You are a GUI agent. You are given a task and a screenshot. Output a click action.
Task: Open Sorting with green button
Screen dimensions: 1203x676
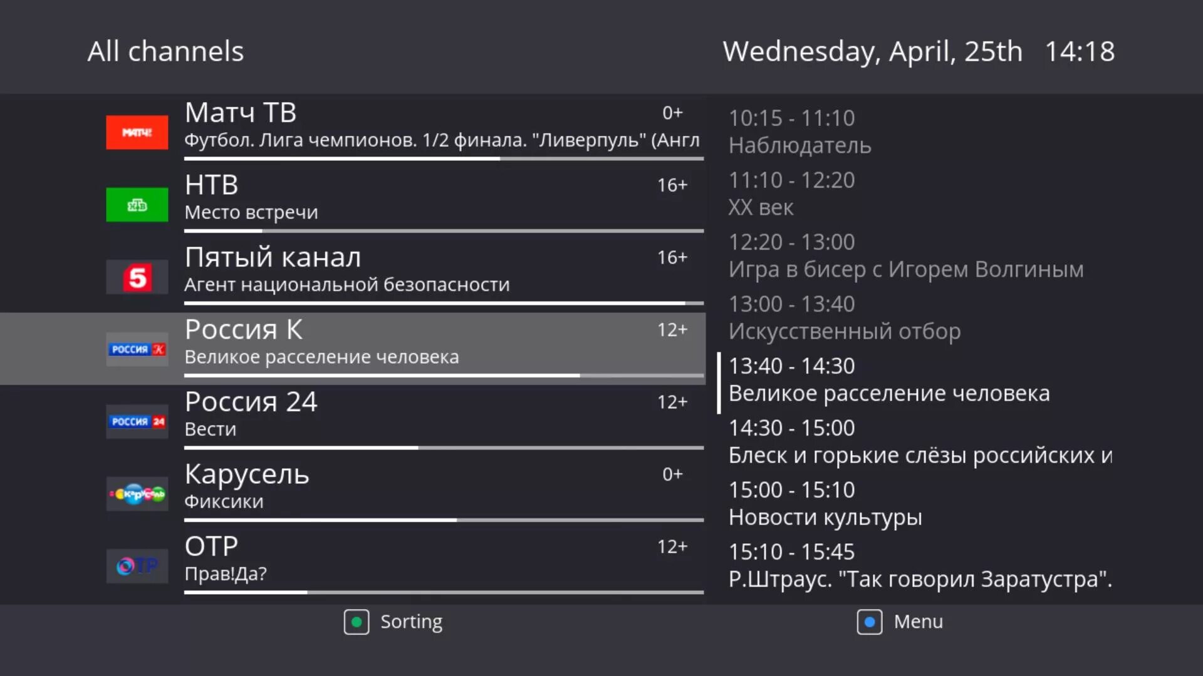(357, 622)
